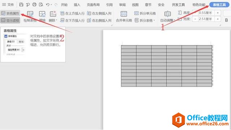The width and height of the screenshot is (231, 130).
Task: Switch to the 开始 tab
Action: point(64,5)
